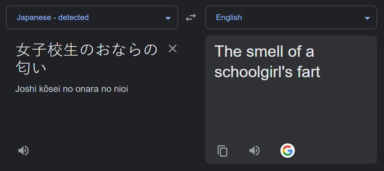Click the romanization "Joshi kōsei no onara no nioi"

tap(72, 89)
